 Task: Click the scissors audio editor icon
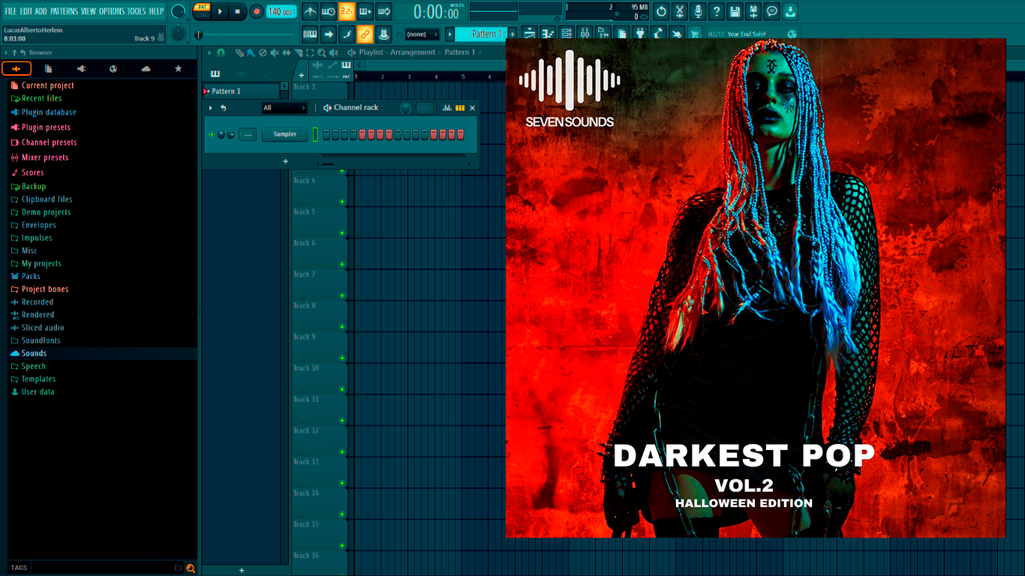680,11
